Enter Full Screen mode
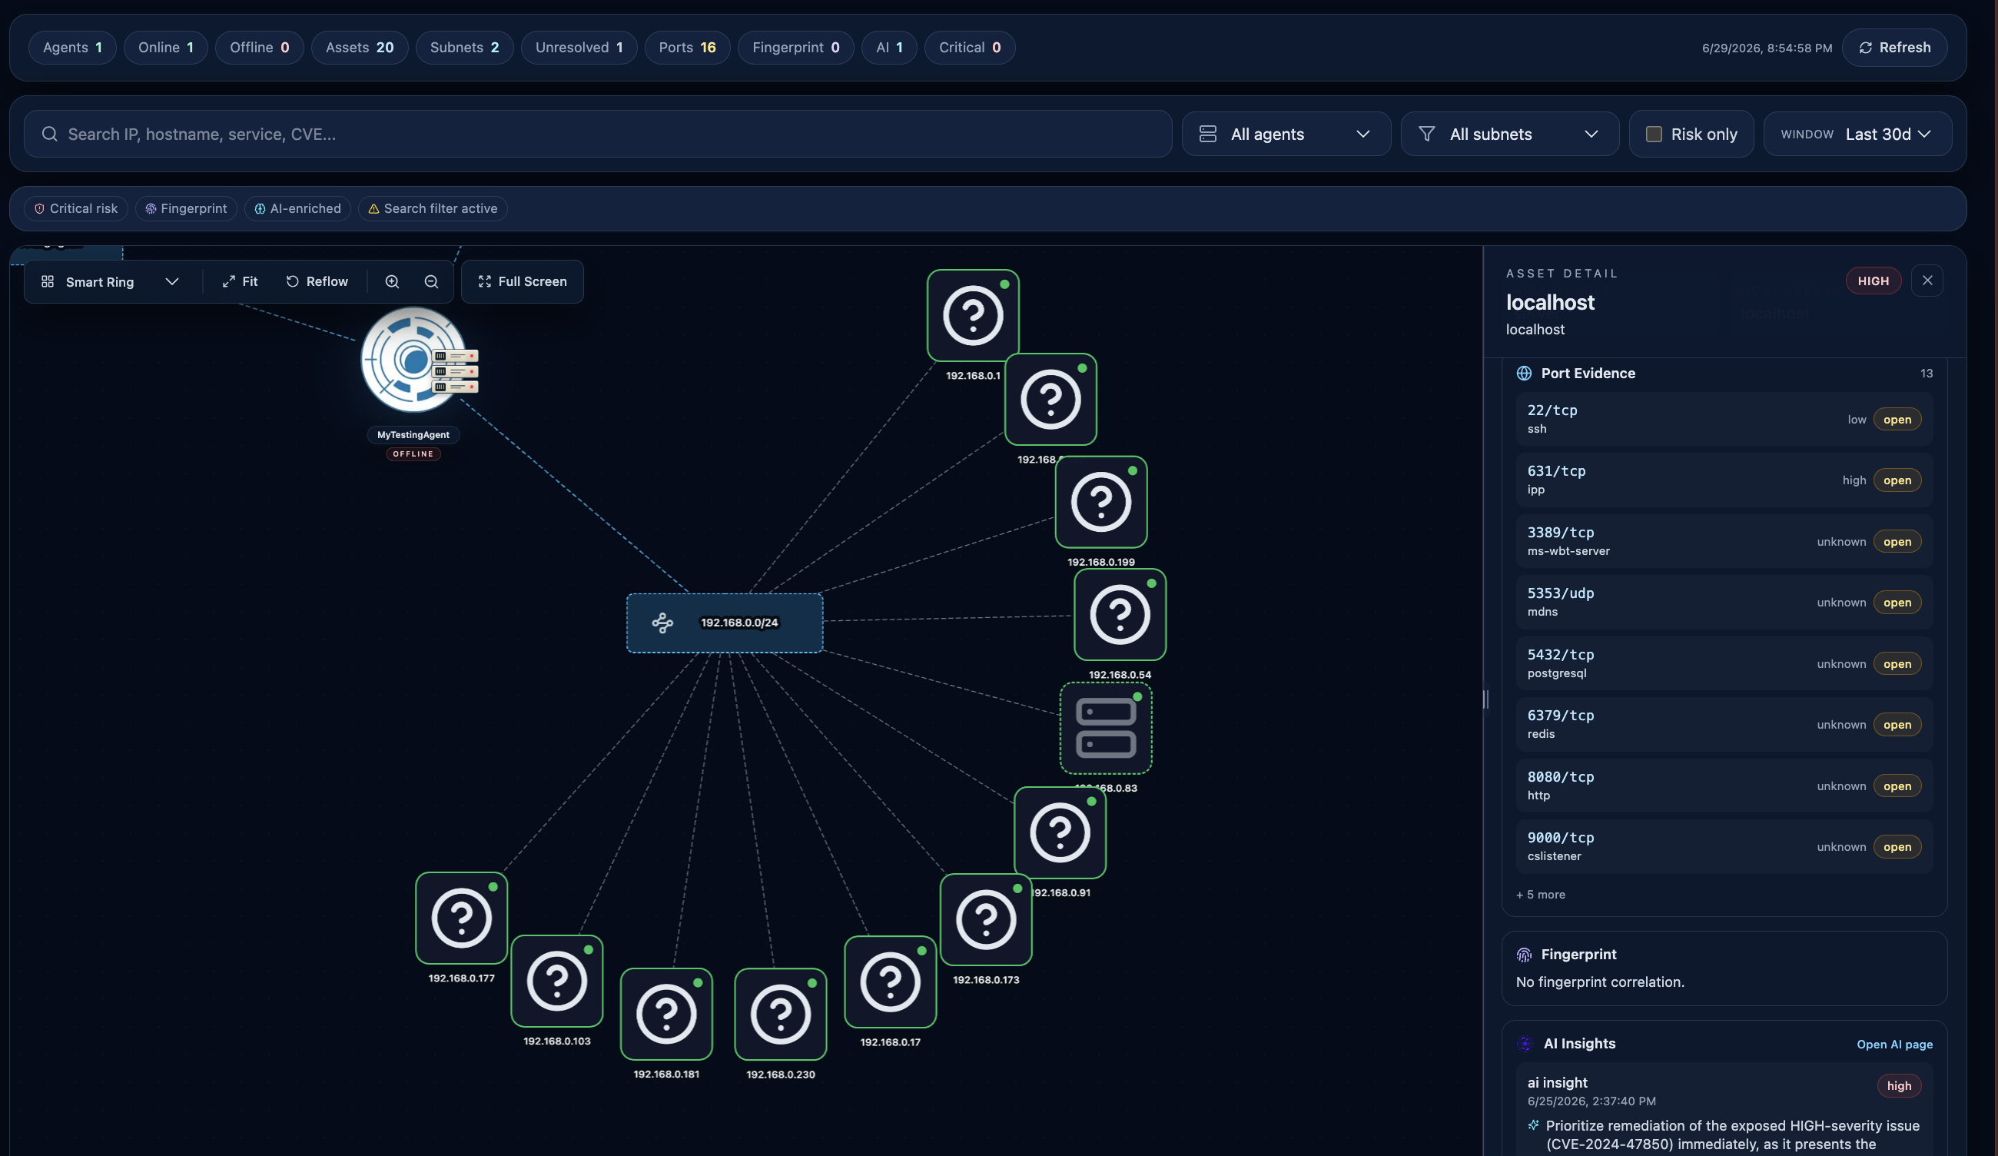This screenshot has width=1998, height=1156. [x=523, y=281]
